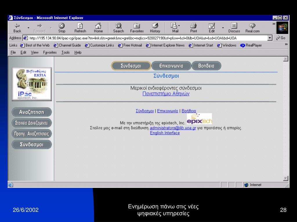Click the Σύνδεσμοι footer link
Image resolution: width=297 pixels, height=222 pixels.
(x=145, y=111)
